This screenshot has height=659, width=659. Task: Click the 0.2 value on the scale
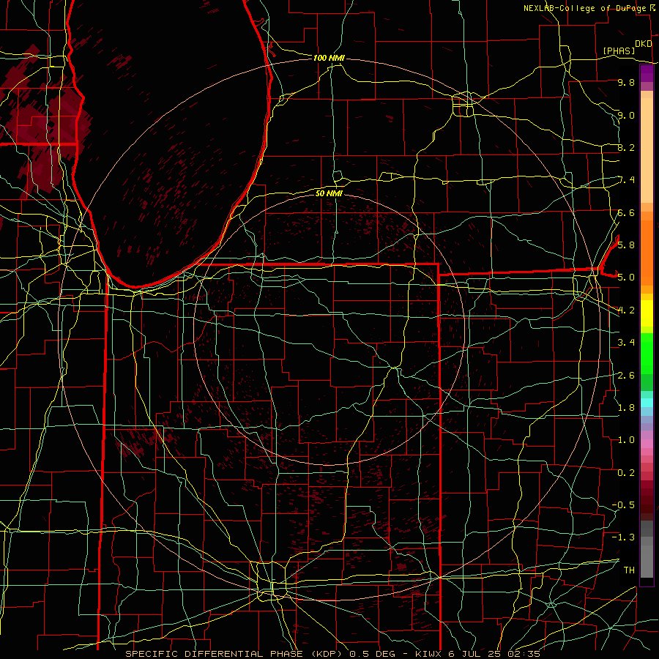pyautogui.click(x=626, y=472)
